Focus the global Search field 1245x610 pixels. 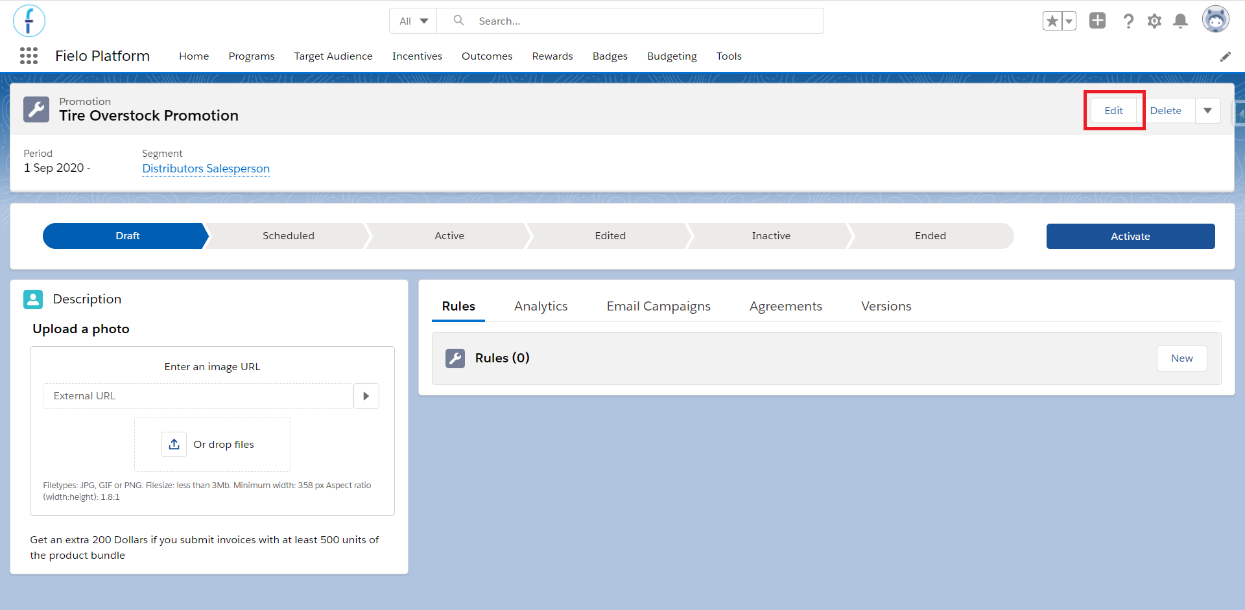click(630, 21)
